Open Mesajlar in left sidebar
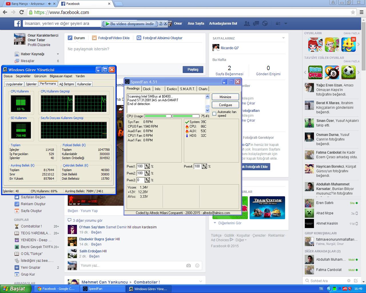 click(27, 61)
